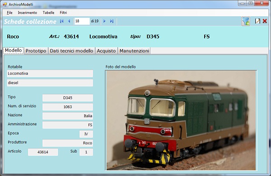Click header administration text FS

tap(207, 37)
